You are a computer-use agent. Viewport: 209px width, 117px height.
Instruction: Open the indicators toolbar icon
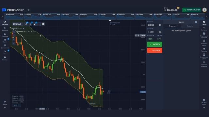(x=30, y=24)
